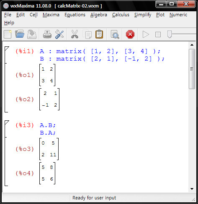Image resolution: width=198 pixels, height=204 pixels.
Task: Maximize the wxMaxima window
Action: (x=172, y=4)
